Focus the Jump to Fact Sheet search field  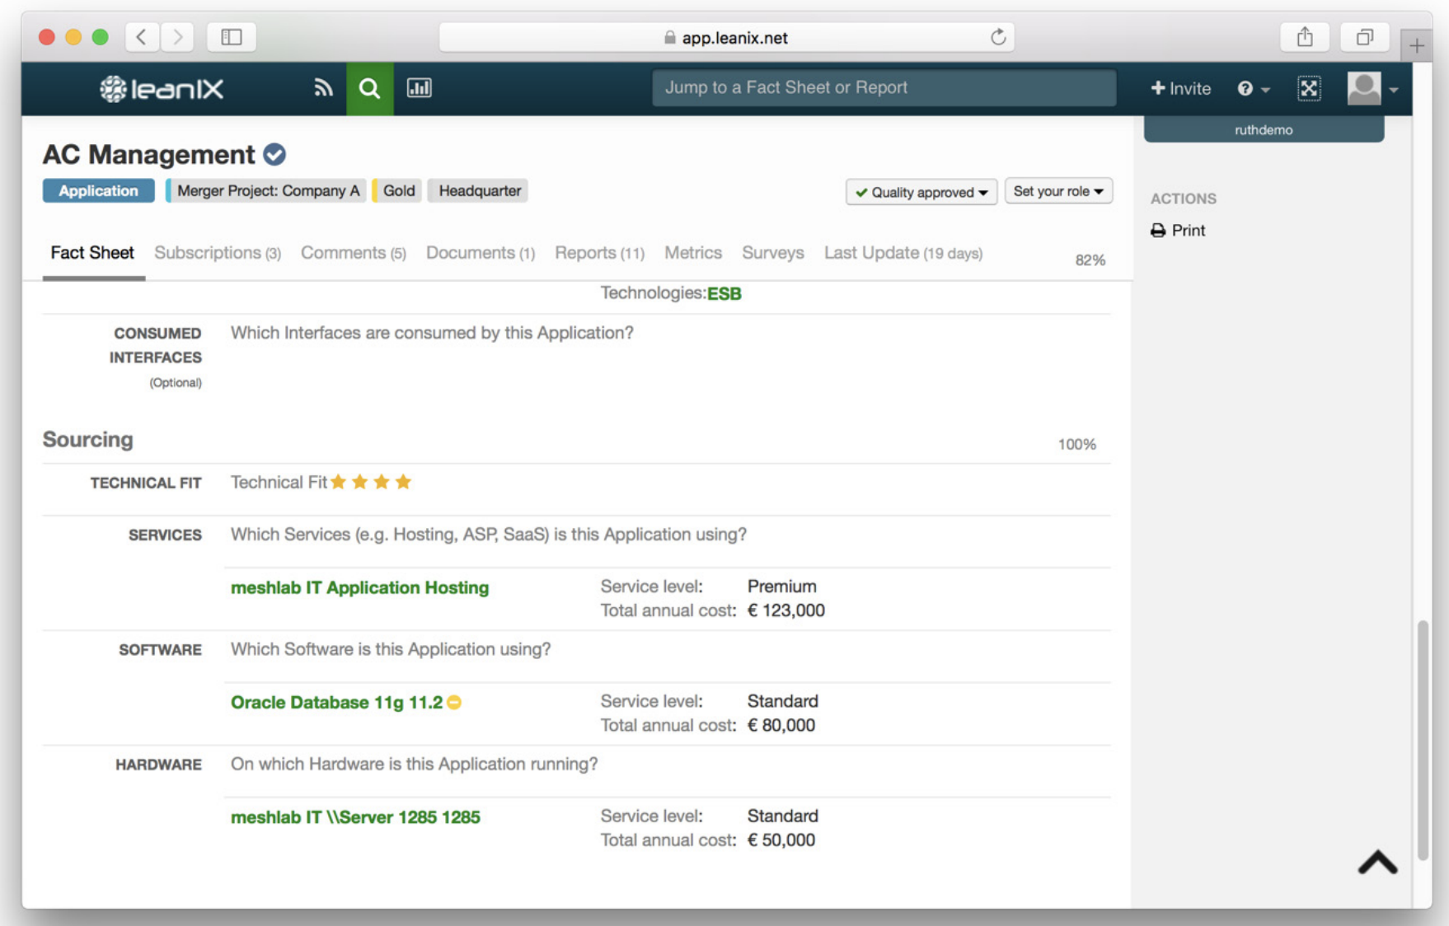click(884, 87)
